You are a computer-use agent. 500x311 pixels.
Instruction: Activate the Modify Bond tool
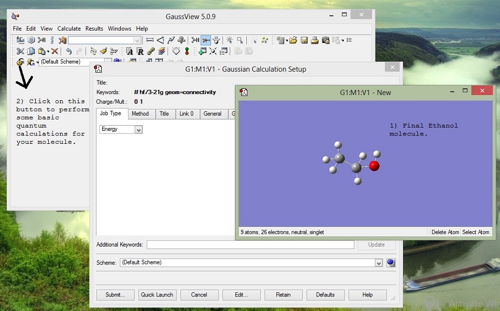coord(149,40)
